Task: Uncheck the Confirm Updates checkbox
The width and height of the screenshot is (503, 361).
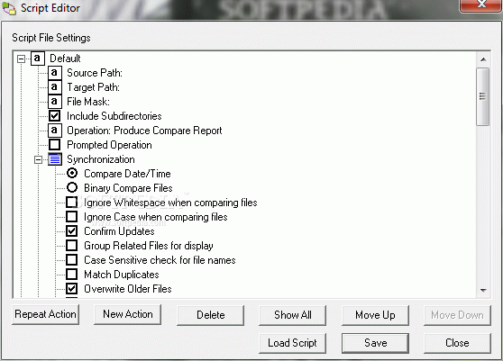Action: (x=71, y=231)
